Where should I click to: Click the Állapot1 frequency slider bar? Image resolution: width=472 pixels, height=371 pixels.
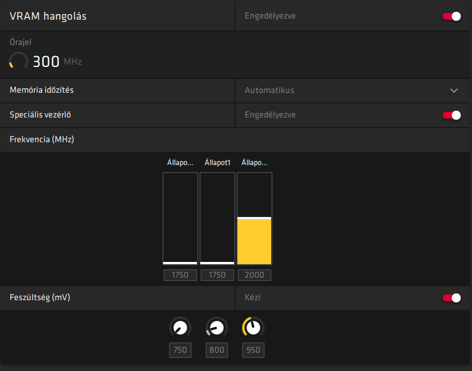point(217,219)
